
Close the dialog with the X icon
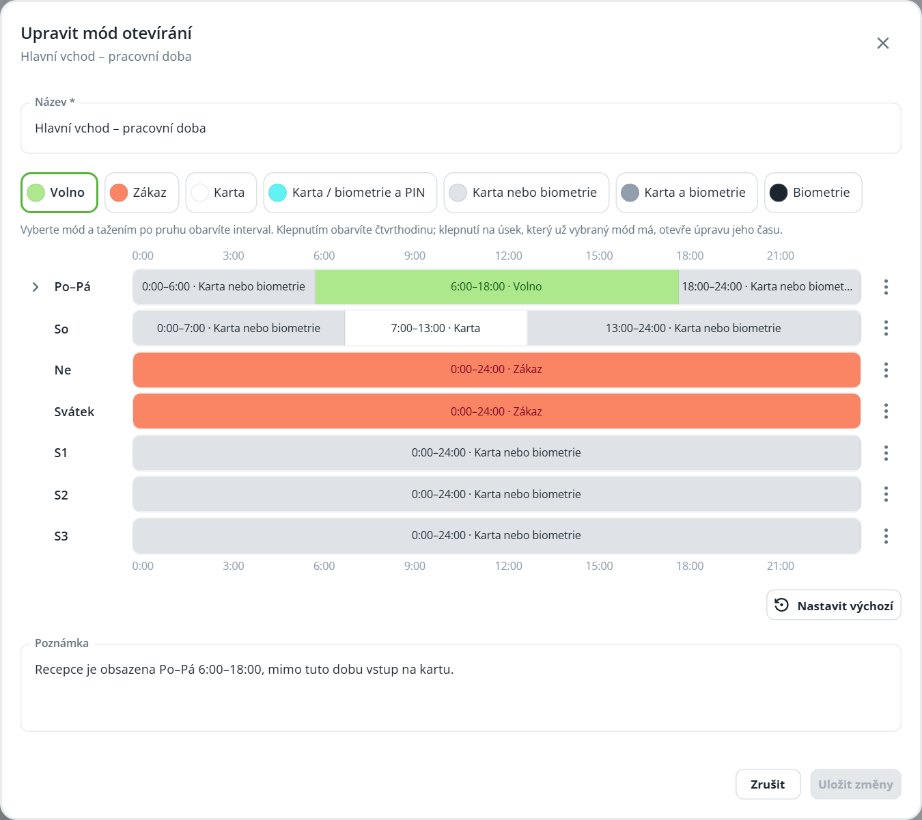(883, 43)
